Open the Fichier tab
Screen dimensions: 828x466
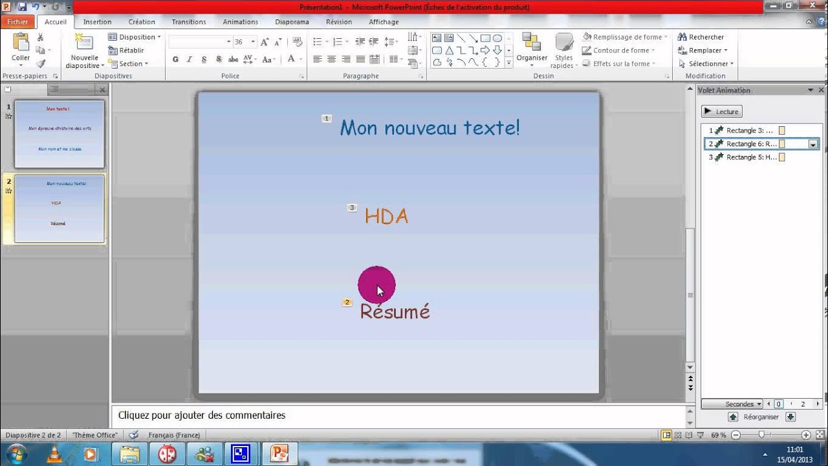pyautogui.click(x=17, y=22)
